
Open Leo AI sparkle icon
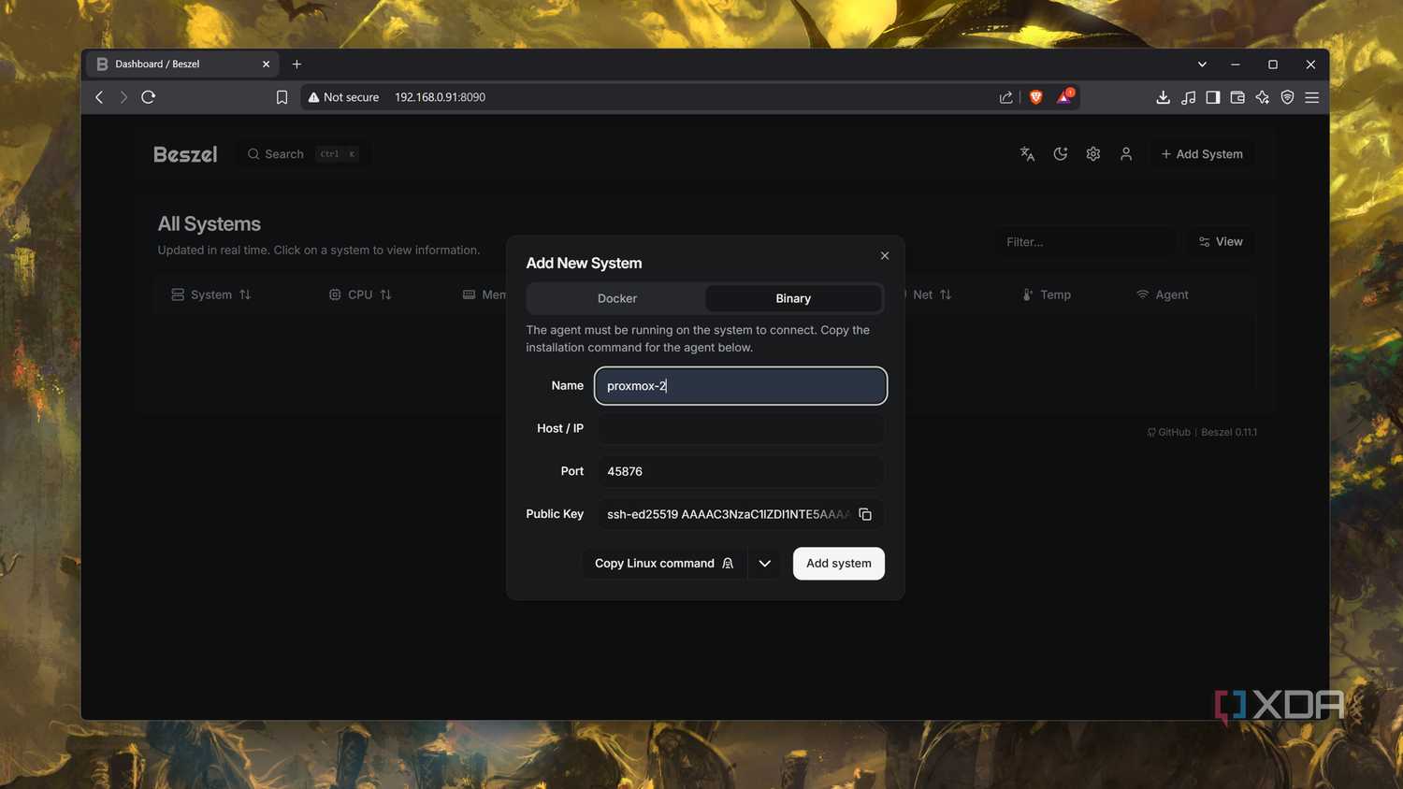1263,97
